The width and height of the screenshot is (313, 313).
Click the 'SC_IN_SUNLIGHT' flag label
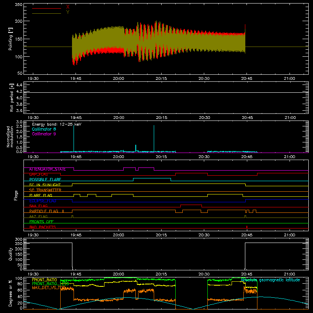45,185
